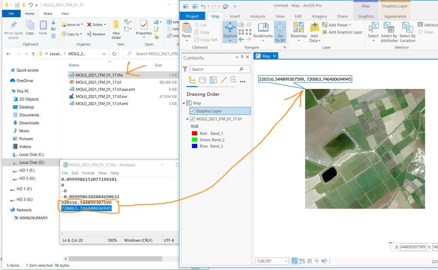
Task: Select the Explore navigation tool in ArcGIS Pro
Action: coord(230,32)
